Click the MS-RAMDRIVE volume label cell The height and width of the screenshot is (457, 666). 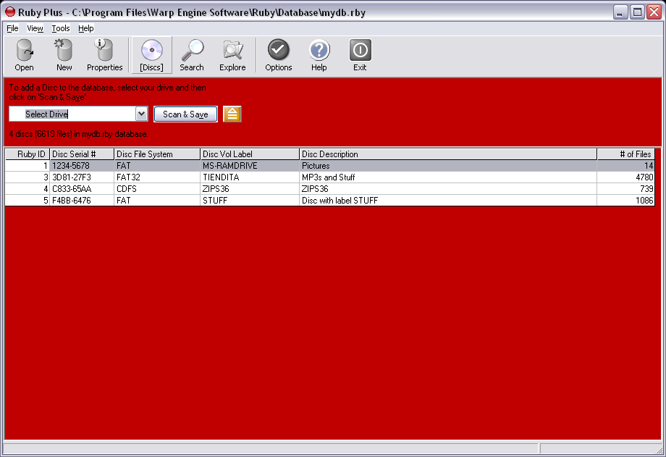point(249,166)
